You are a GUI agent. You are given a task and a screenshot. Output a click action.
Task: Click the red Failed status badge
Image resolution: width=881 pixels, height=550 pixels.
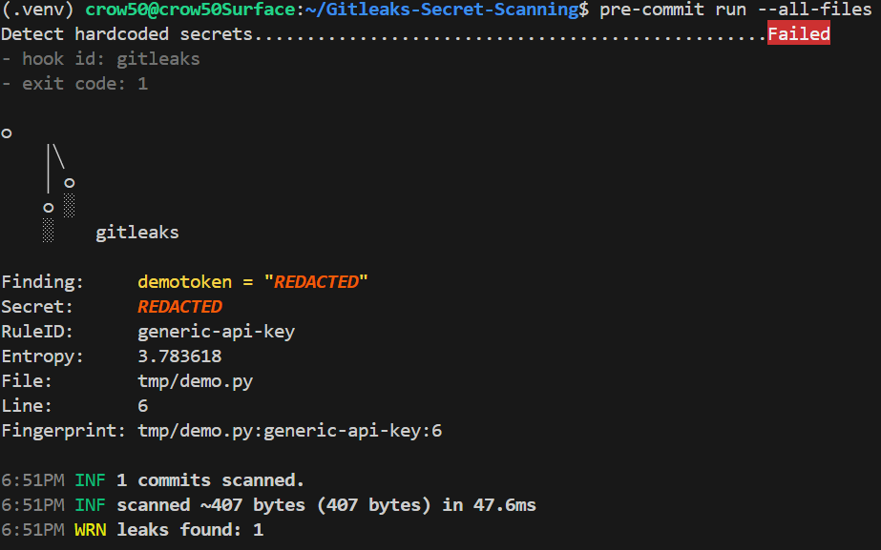click(799, 32)
